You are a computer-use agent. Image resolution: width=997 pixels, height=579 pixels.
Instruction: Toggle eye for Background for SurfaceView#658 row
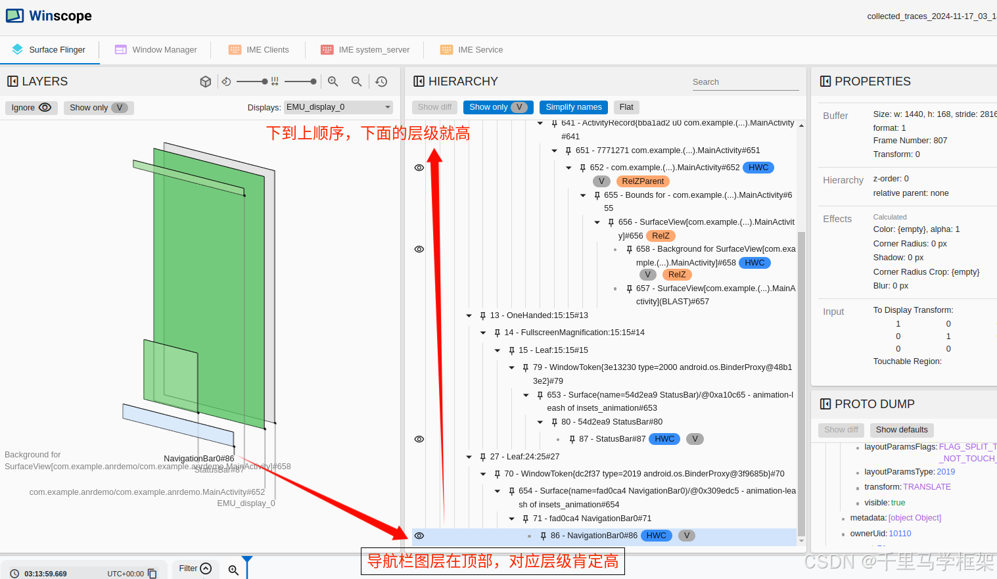click(419, 249)
